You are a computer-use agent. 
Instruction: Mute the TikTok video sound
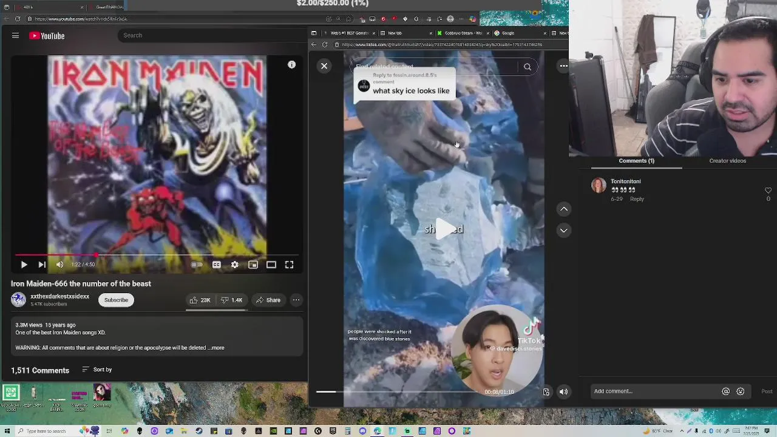(563, 392)
